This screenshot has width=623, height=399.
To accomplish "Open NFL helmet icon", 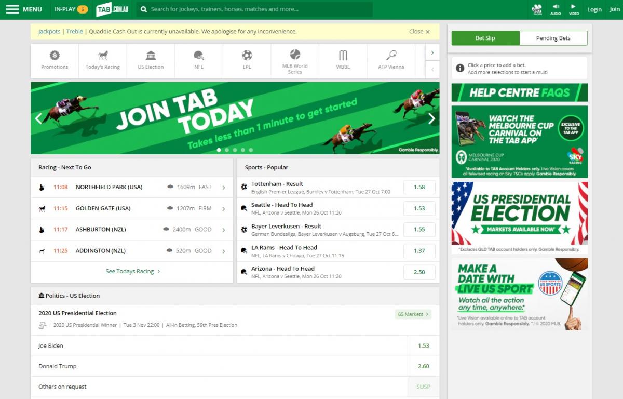I will tap(199, 55).
